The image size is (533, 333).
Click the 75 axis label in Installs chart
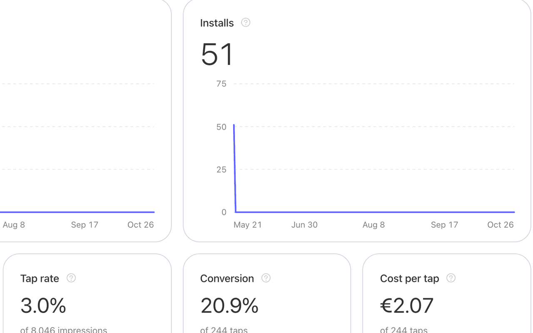(x=222, y=84)
